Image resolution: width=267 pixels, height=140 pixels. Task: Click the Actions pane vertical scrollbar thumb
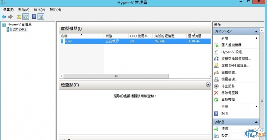tap(262, 101)
